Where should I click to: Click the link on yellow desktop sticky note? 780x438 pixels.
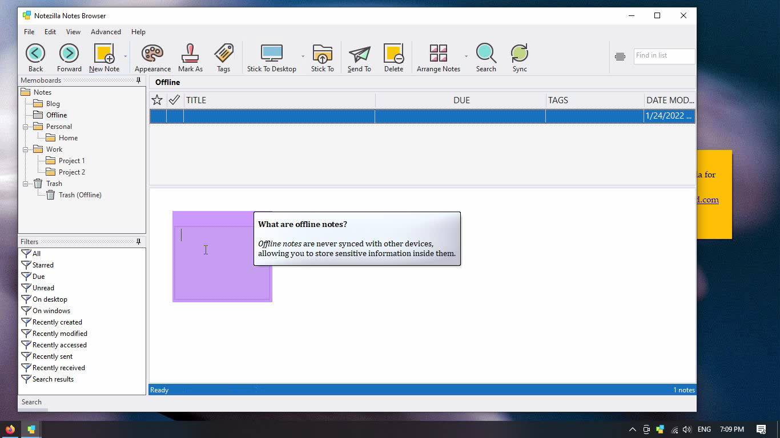pos(707,200)
